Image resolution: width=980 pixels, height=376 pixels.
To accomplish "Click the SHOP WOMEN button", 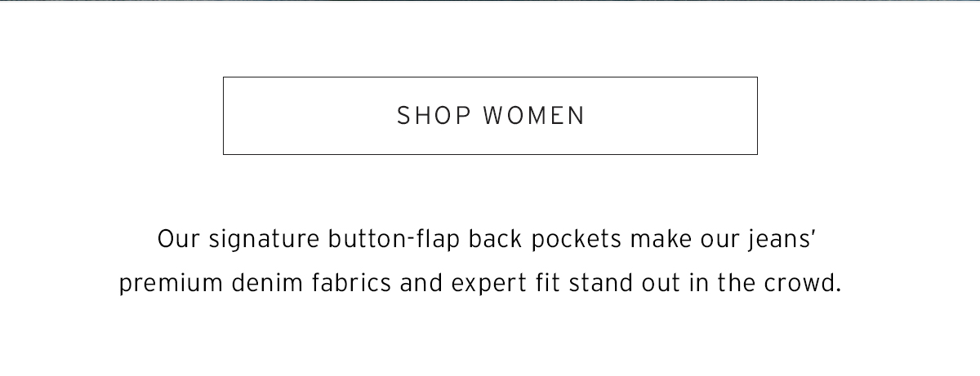I will 490,116.
